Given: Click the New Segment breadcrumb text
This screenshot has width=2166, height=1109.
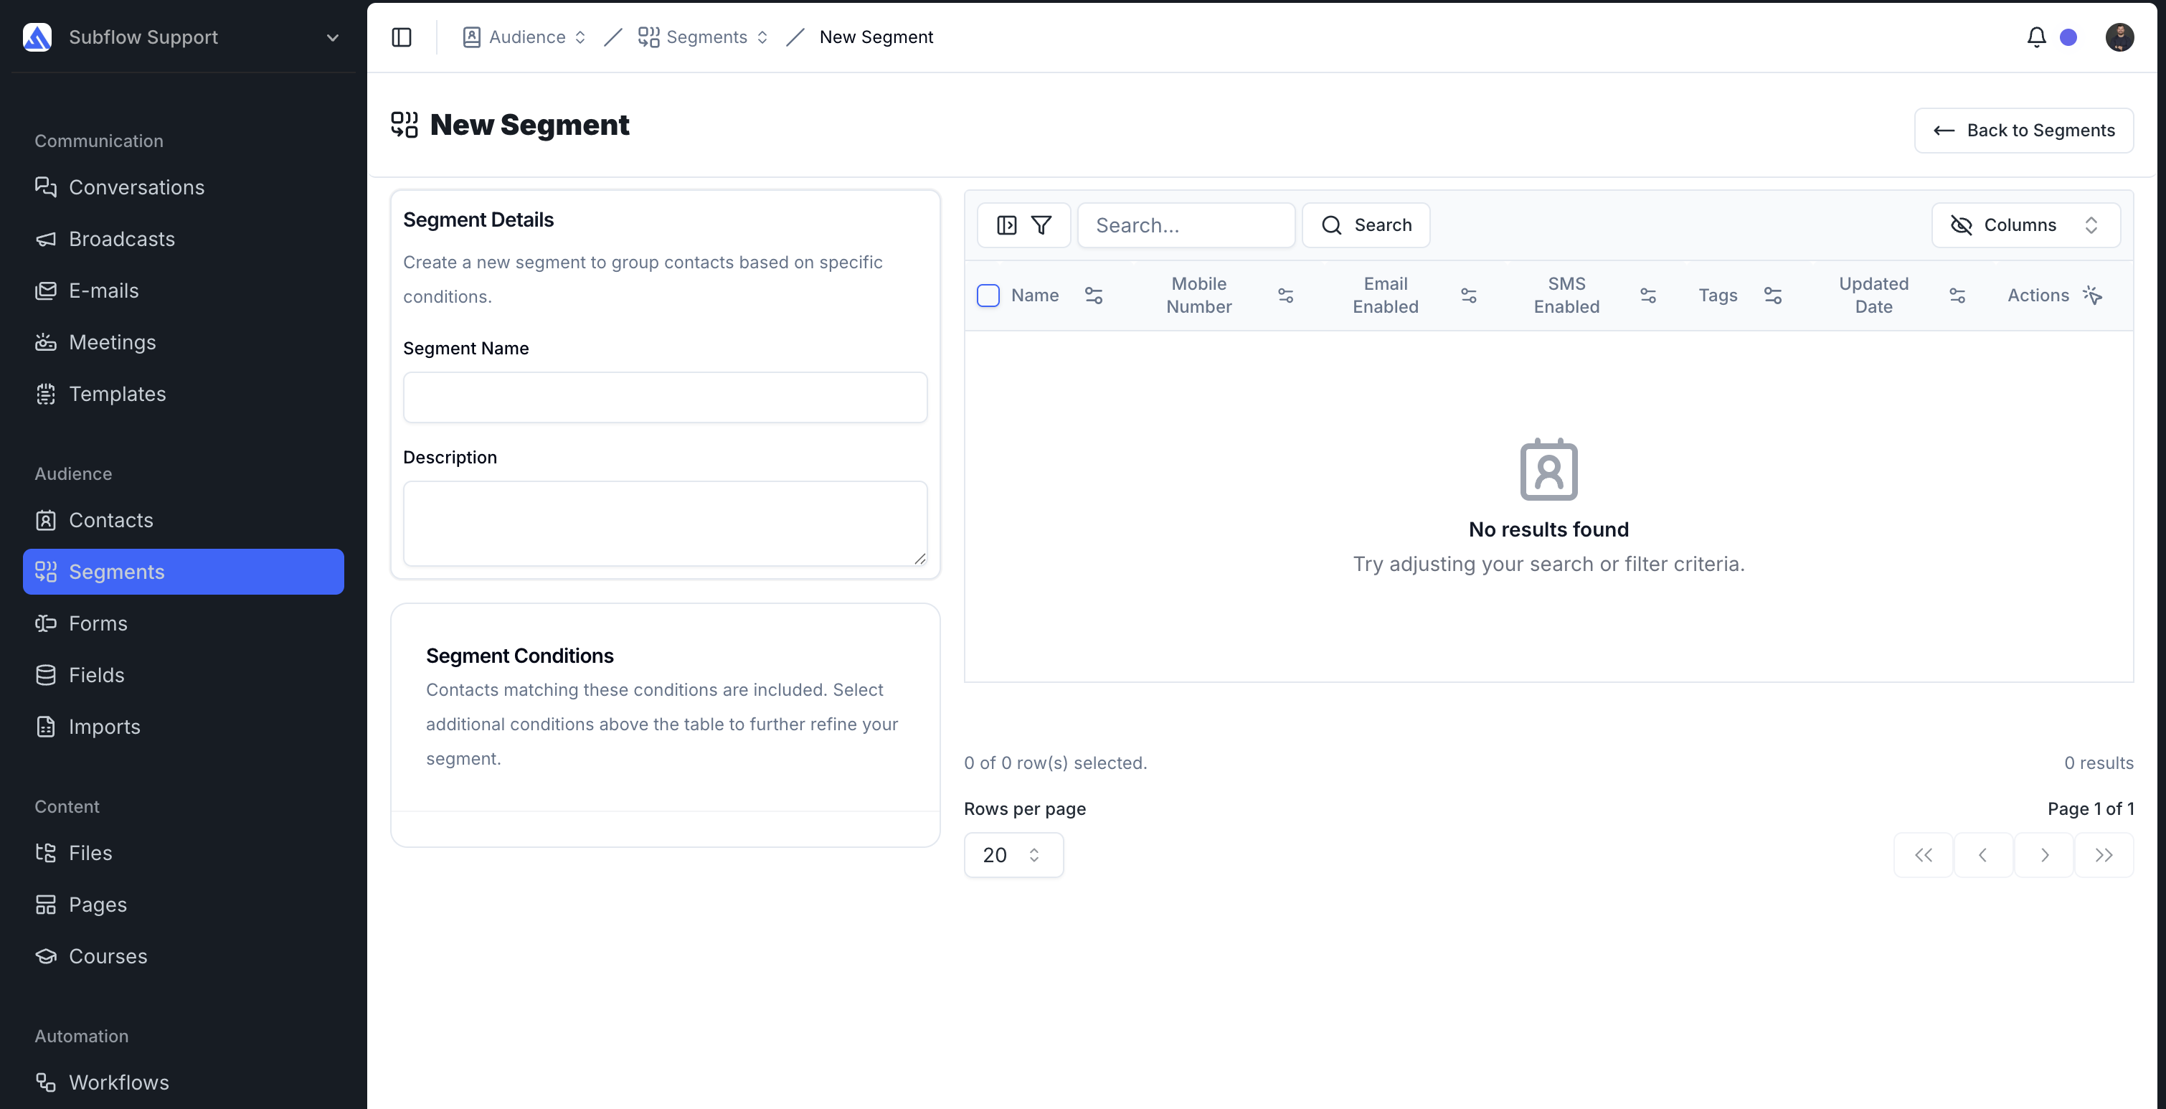Looking at the screenshot, I should tap(876, 37).
